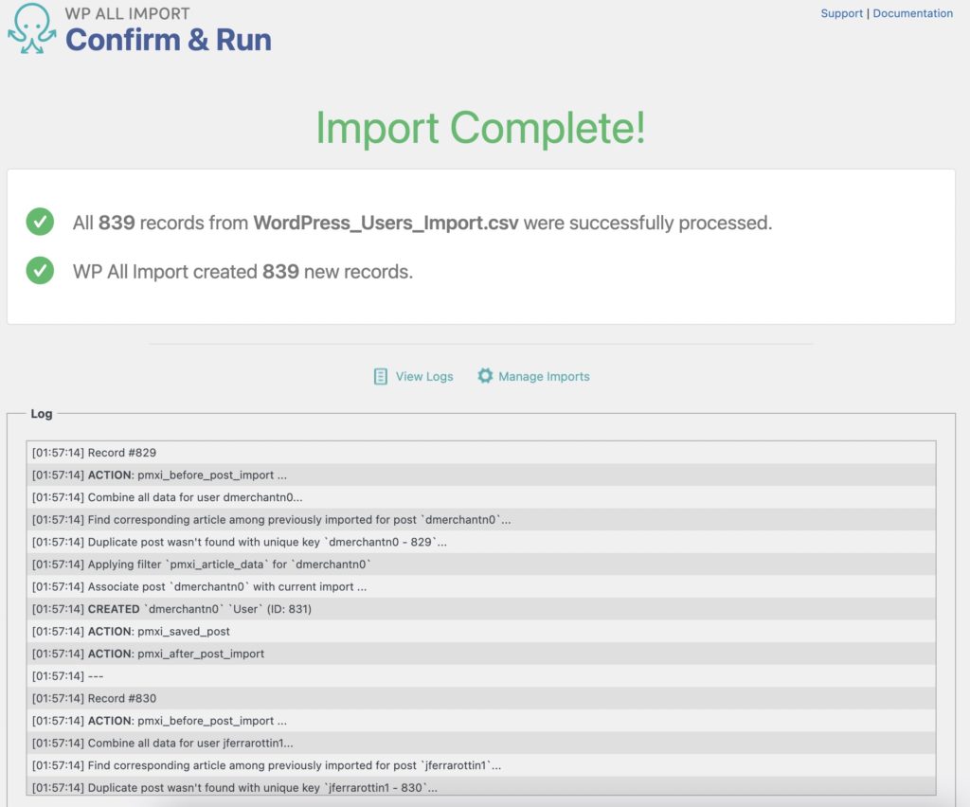Viewport: 970px width, 807px height.
Task: Open the Support link
Action: tap(841, 13)
